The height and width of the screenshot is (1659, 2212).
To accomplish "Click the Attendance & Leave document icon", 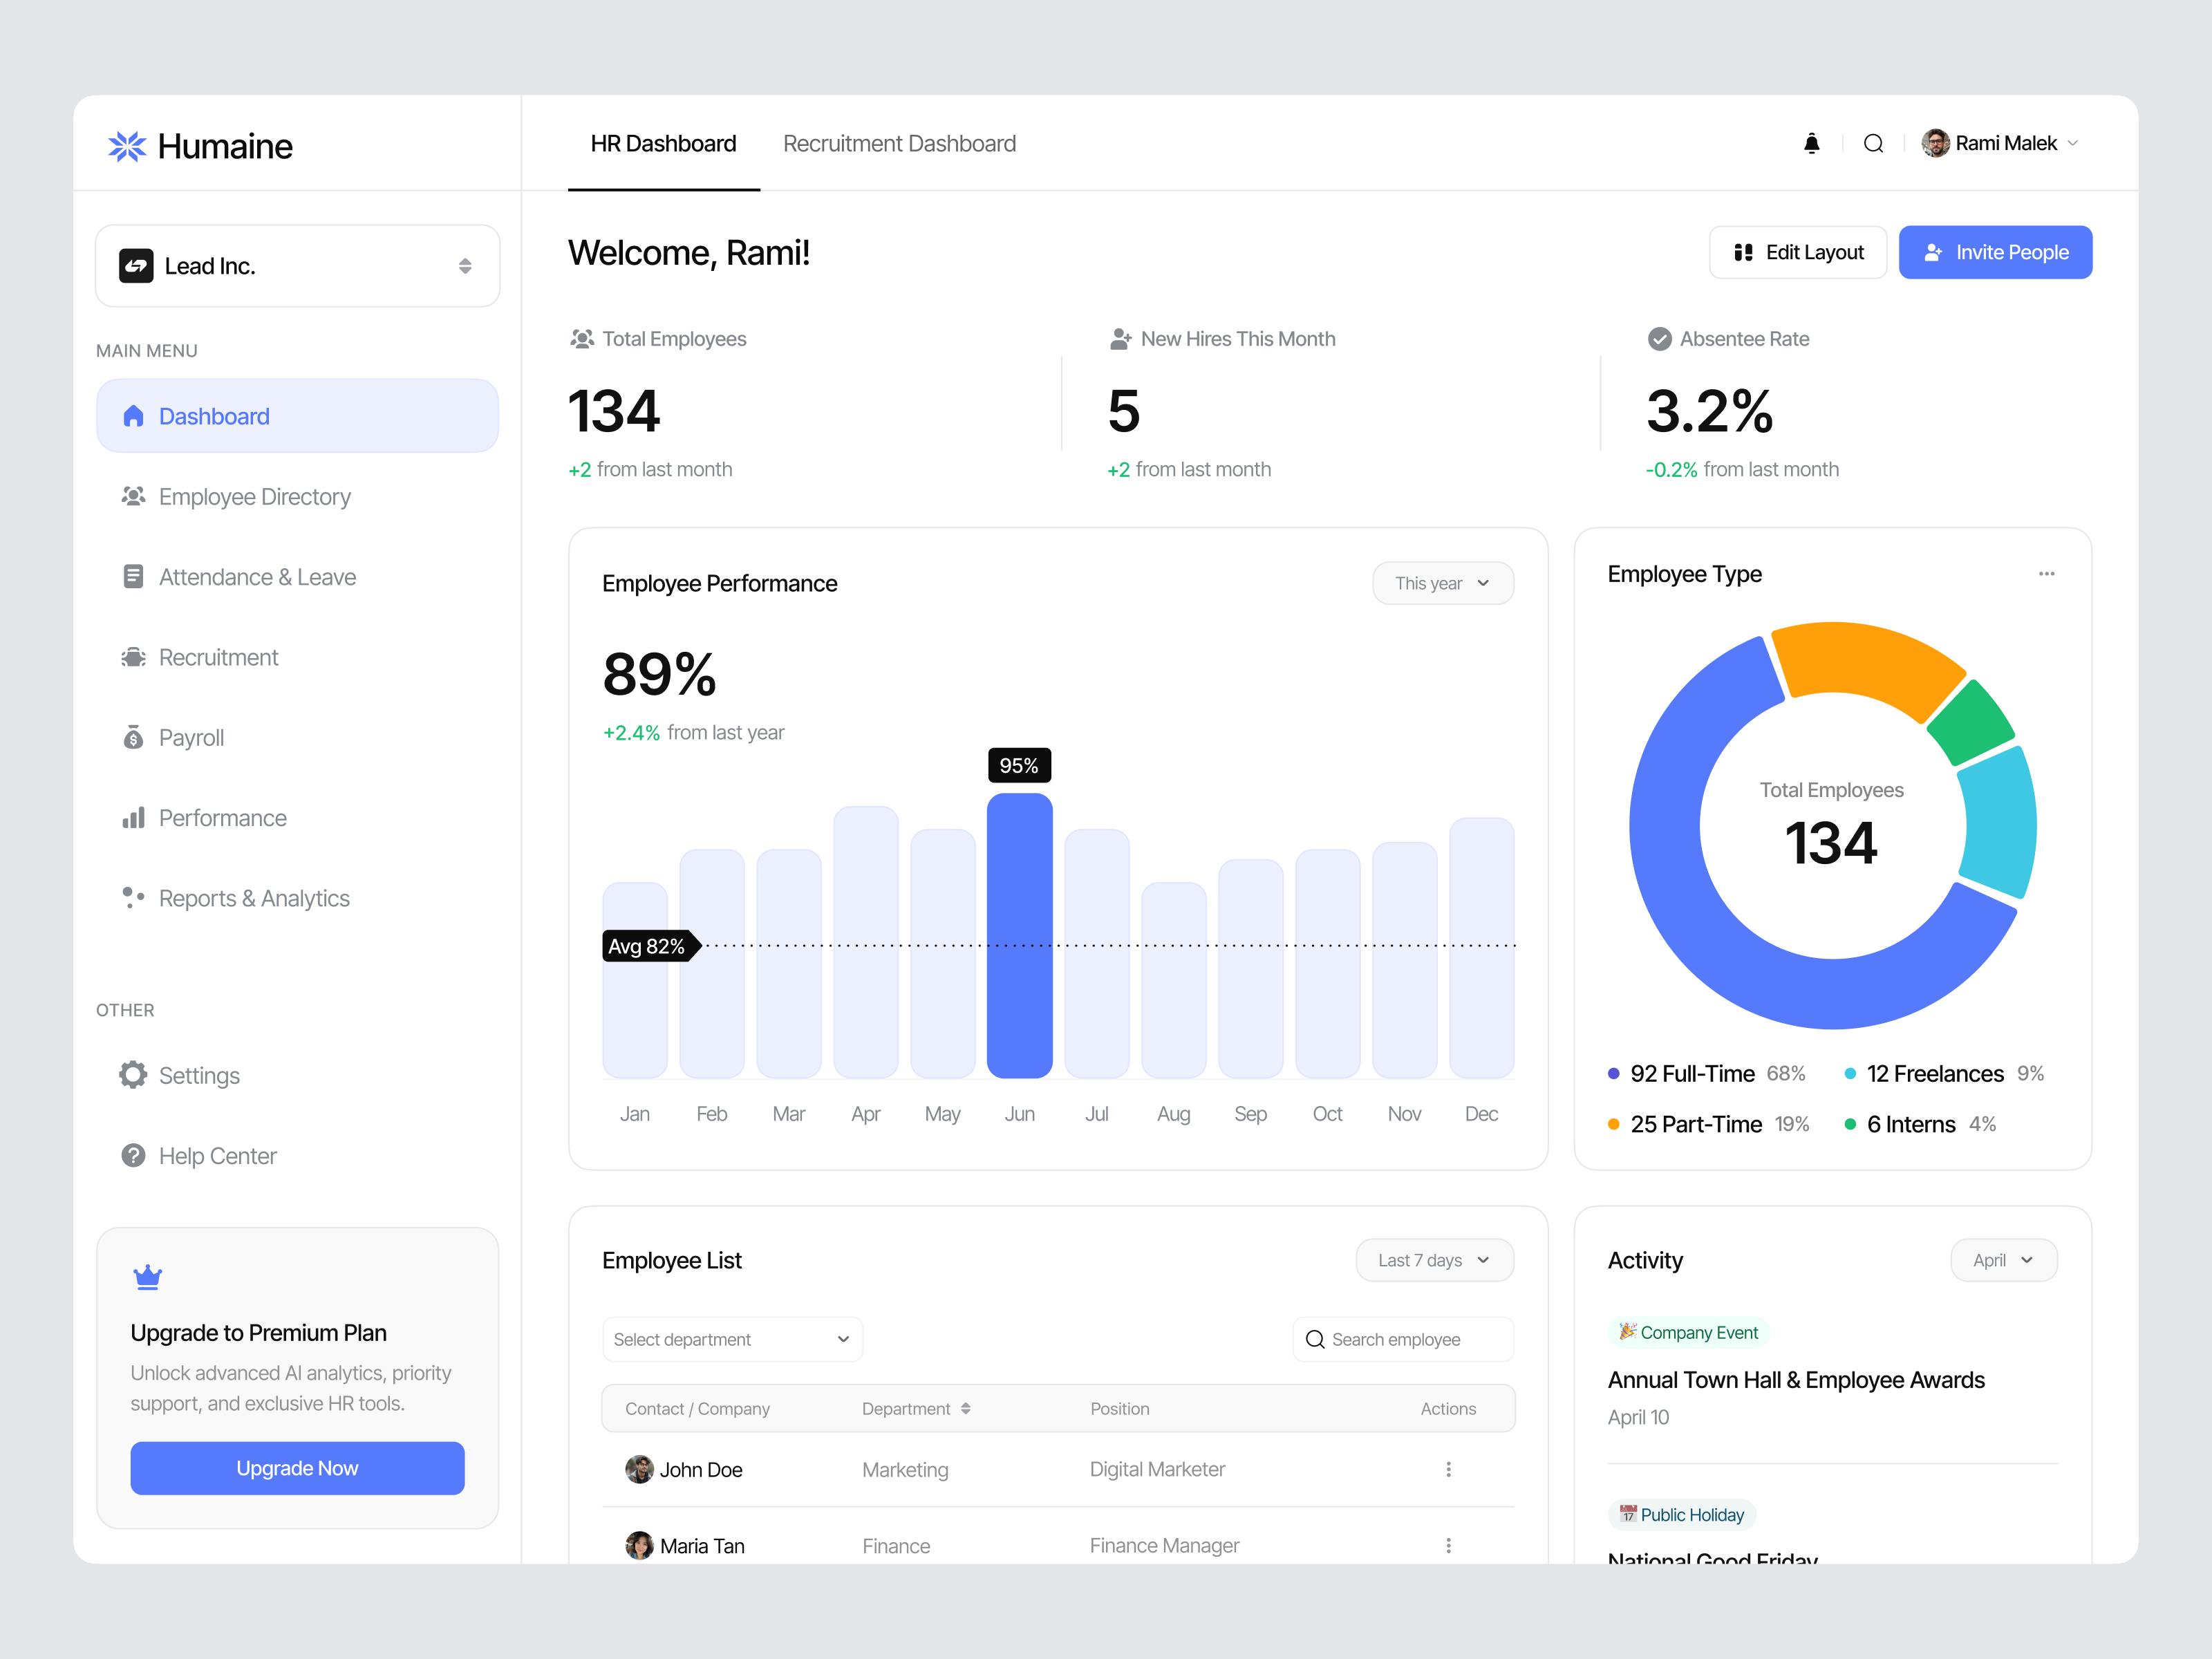I will coord(134,576).
